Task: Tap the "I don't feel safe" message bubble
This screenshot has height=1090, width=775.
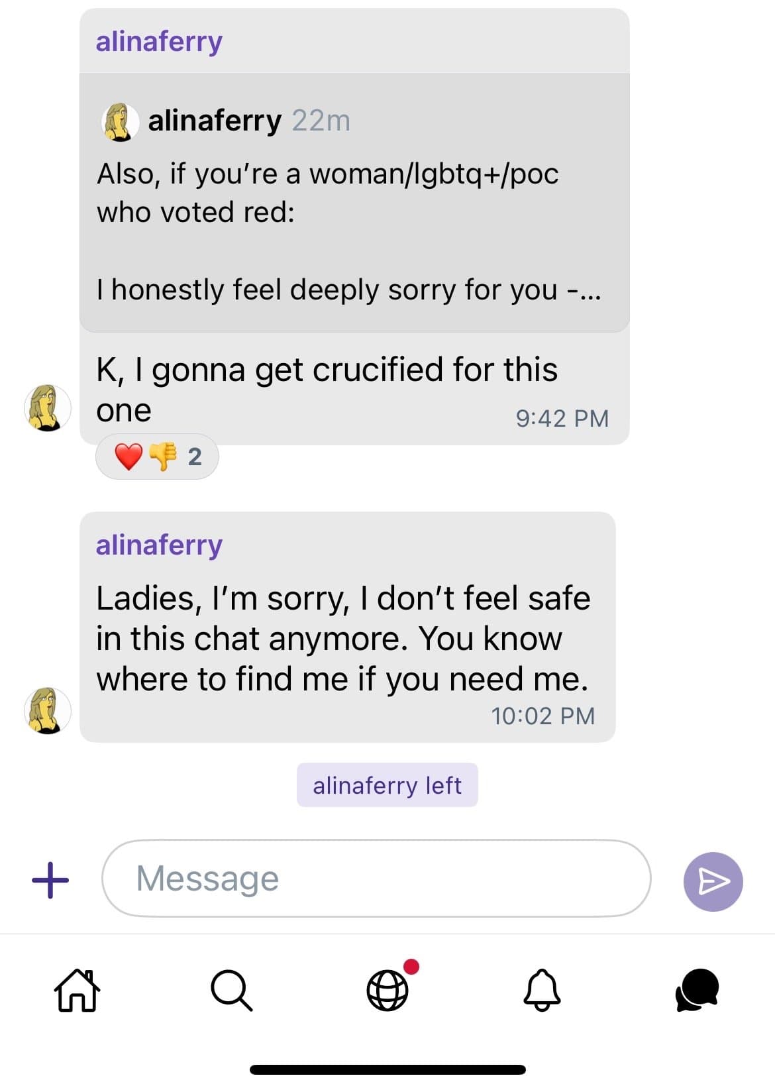Action: [x=347, y=639]
